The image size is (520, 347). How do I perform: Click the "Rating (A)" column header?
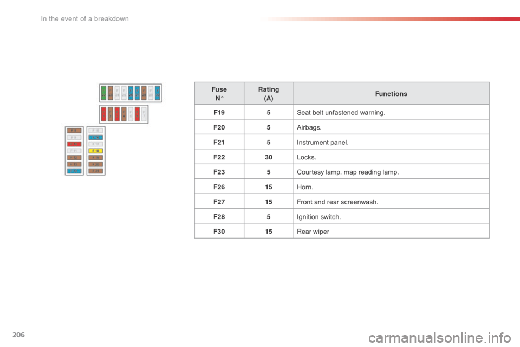(x=269, y=93)
